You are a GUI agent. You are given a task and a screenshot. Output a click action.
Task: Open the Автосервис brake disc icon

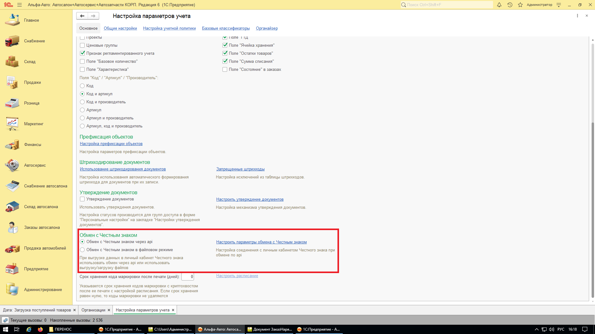click(x=12, y=165)
